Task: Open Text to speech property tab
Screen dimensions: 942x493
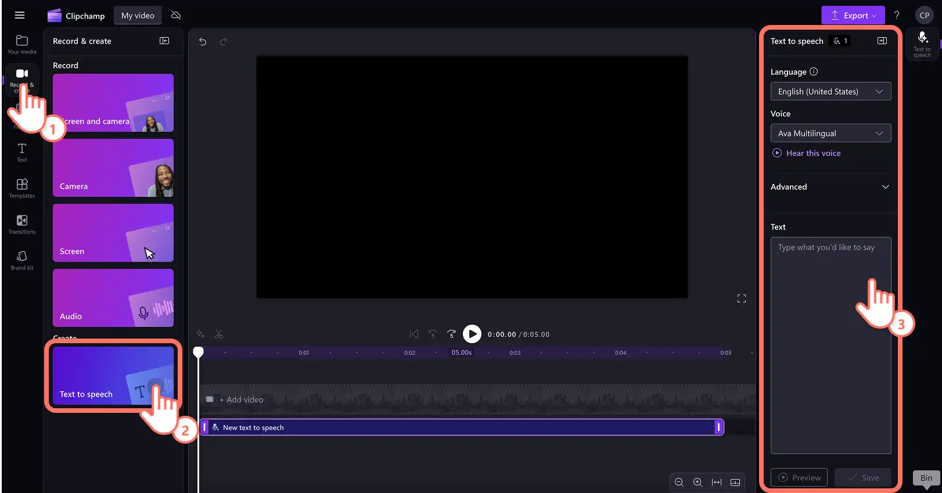Action: pyautogui.click(x=922, y=44)
